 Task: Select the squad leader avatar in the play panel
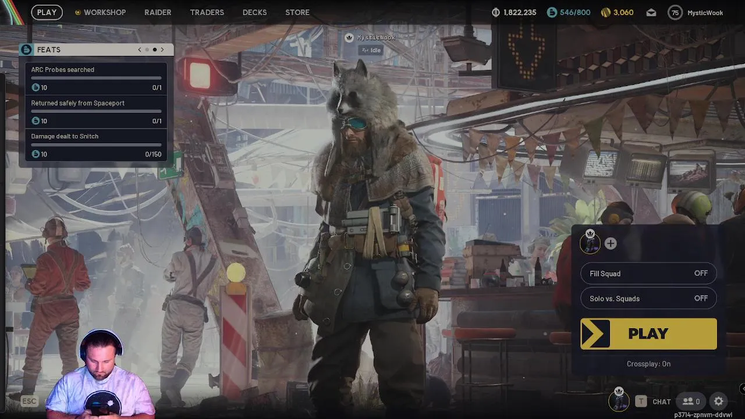[x=590, y=243]
